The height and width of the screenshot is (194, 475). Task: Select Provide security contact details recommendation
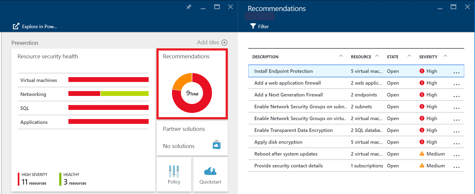(x=356, y=166)
